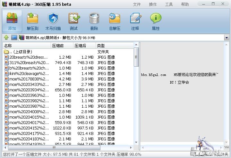Click the books archive icon in path bar
Screen dimensions: 231x158
click(22, 37)
